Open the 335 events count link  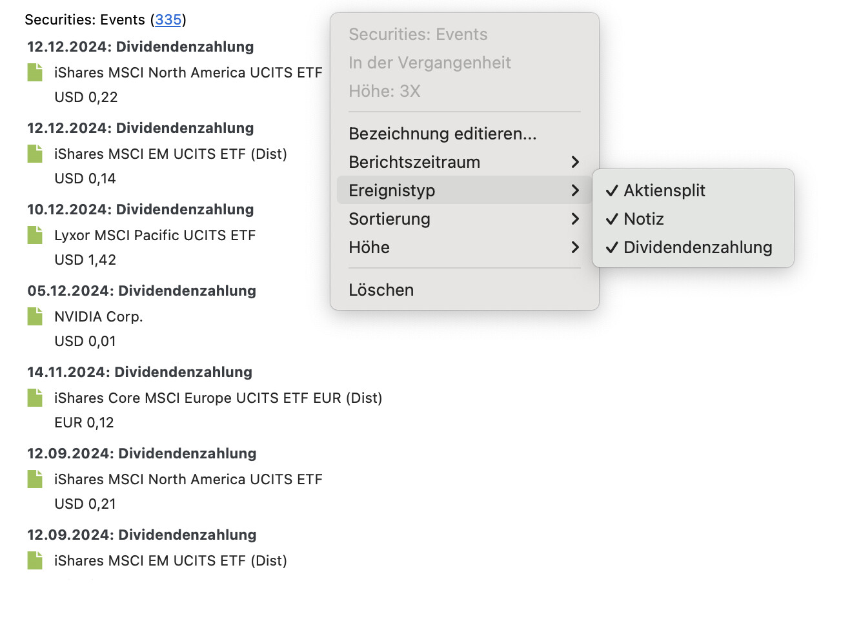tap(168, 19)
